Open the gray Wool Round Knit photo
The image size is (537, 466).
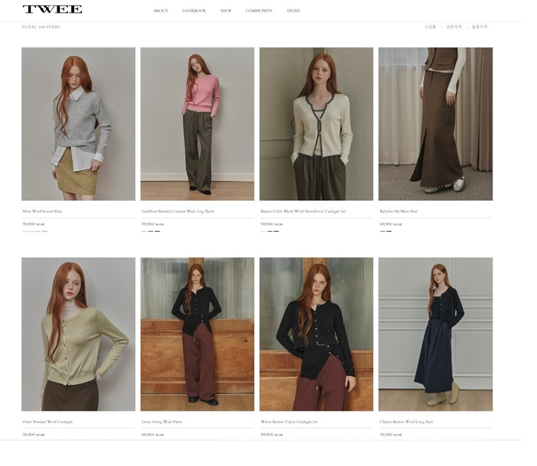78,124
